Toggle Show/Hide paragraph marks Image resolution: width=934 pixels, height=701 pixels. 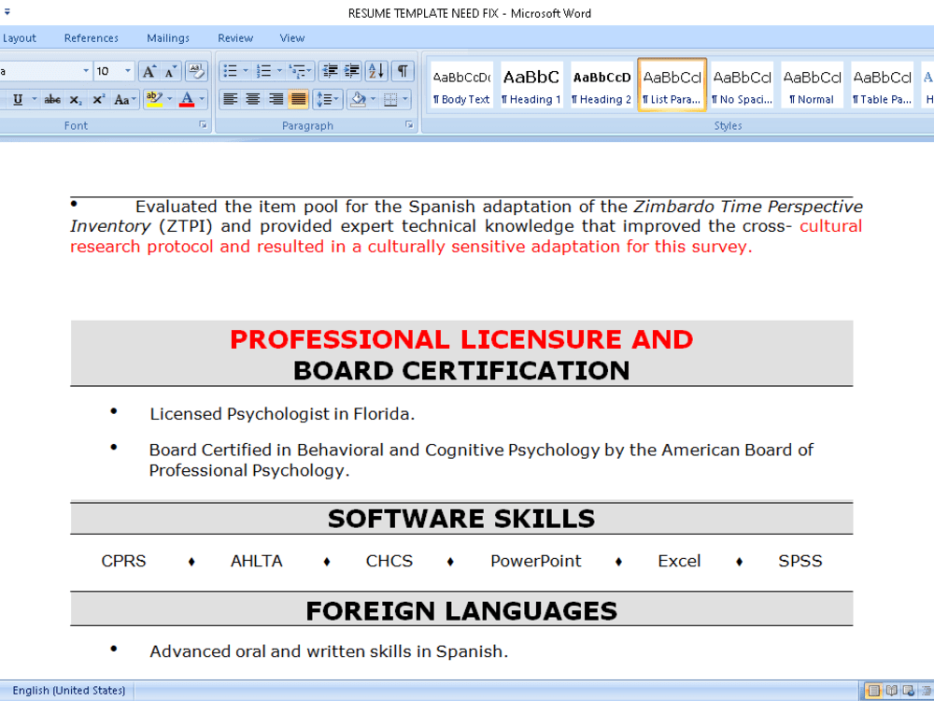coord(403,72)
